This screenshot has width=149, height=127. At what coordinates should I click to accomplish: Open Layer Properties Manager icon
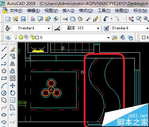pos(8,37)
